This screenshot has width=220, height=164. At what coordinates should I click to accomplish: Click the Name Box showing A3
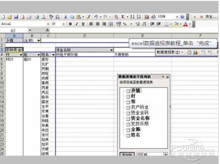coord(14,31)
